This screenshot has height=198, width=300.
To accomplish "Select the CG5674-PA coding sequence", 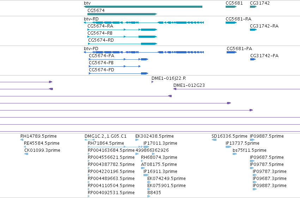I will 118,59.
